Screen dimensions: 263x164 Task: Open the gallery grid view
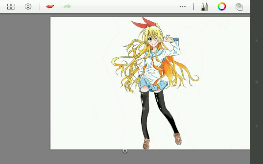[x=11, y=7]
